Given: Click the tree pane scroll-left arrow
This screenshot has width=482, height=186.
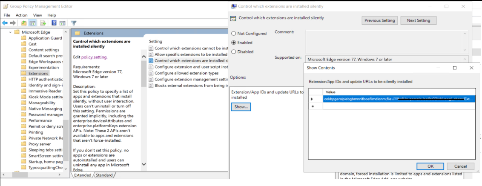Looking at the screenshot, I should coord(4,175).
